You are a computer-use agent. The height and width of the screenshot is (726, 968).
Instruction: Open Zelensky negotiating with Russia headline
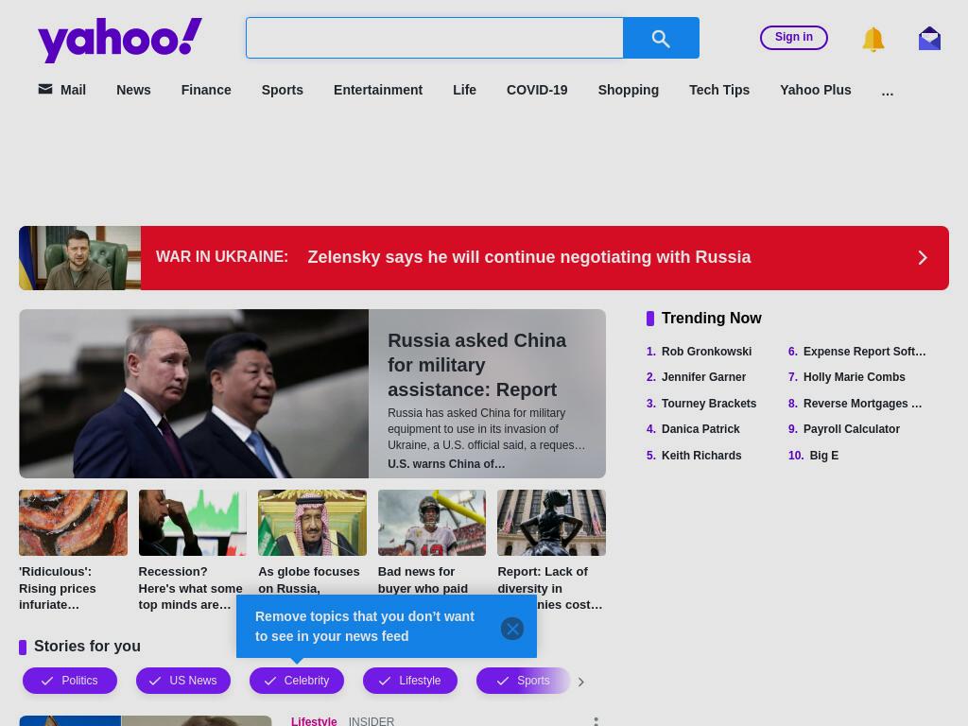coord(529,257)
